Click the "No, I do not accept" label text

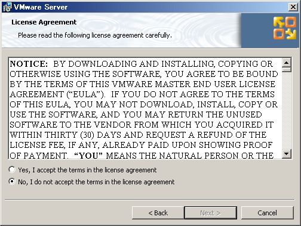point(96,182)
